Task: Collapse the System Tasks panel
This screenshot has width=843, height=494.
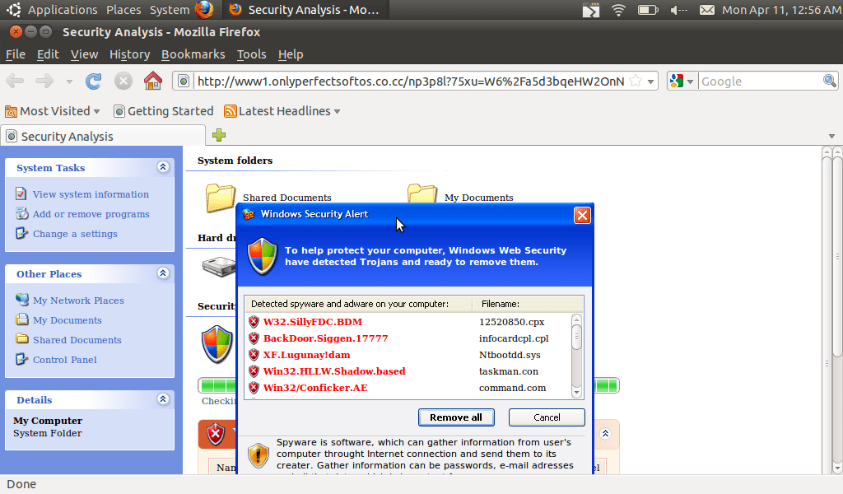Action: click(163, 167)
